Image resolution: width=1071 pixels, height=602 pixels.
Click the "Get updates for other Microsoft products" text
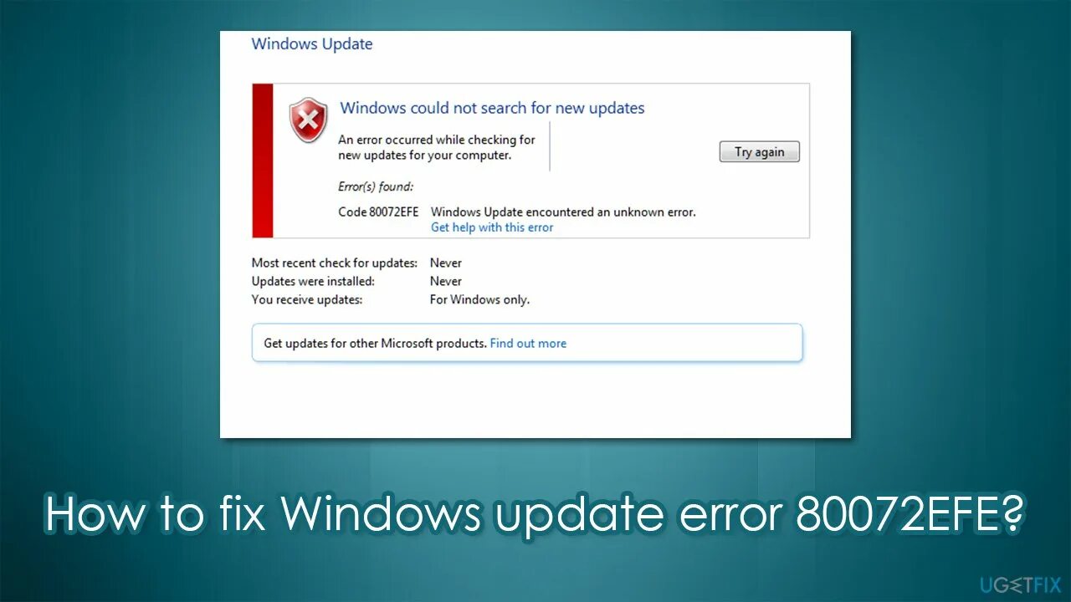point(375,343)
